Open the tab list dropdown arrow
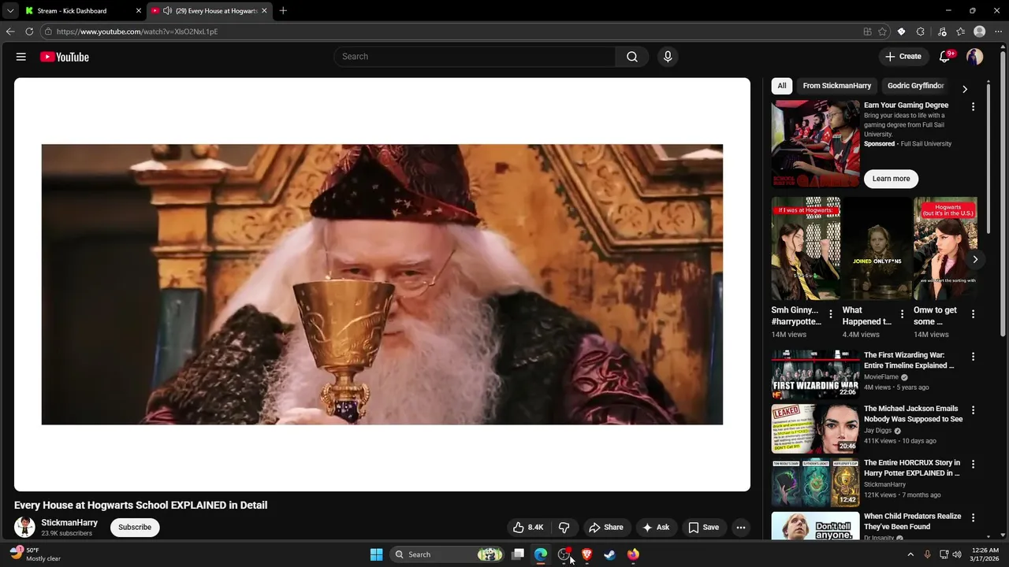Screen dimensions: 1009x567 click(10, 10)
